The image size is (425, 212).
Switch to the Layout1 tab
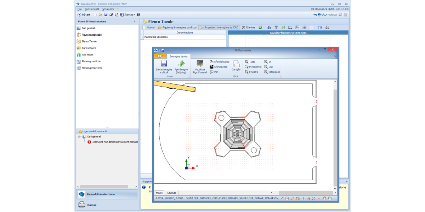click(172, 193)
